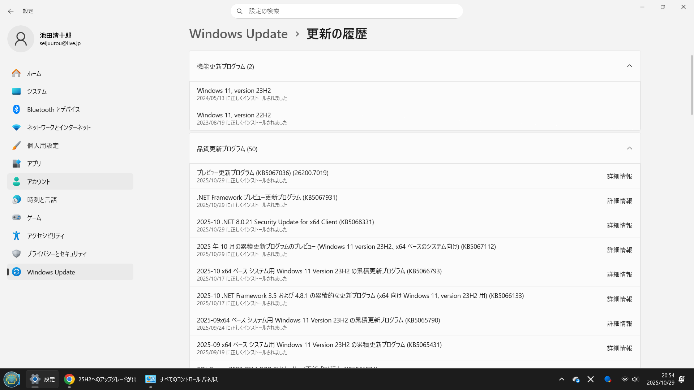Viewport: 694px width, 390px height.
Task: Open 時刻と言語 settings
Action: tap(70, 200)
